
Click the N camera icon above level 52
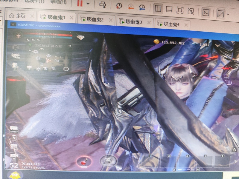pyautogui.click(x=14, y=156)
